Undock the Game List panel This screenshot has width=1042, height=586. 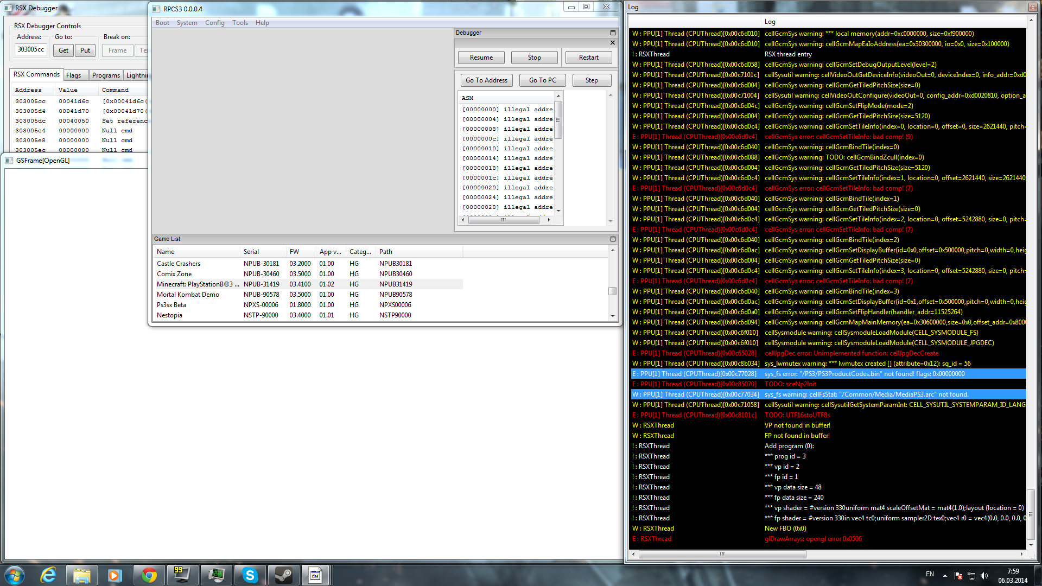[613, 239]
